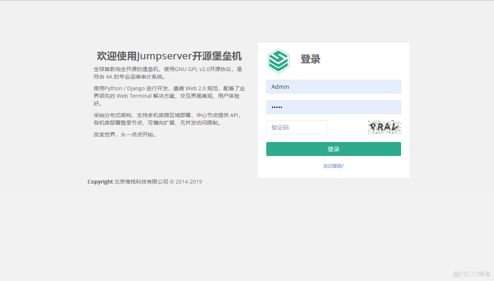Click the 欢迎使用Jumpserver开源堡垒机 heading

[x=169, y=56]
